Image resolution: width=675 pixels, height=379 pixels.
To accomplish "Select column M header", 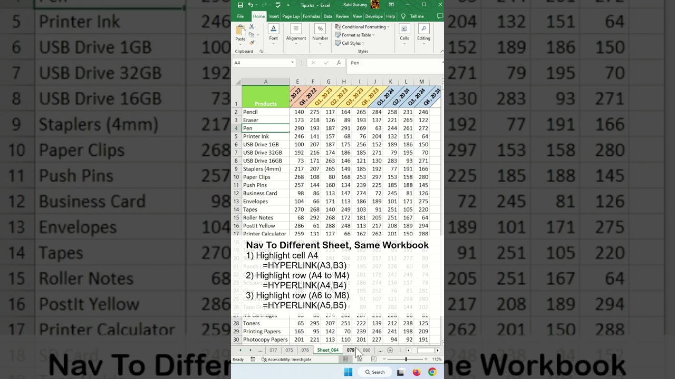I will click(x=421, y=82).
